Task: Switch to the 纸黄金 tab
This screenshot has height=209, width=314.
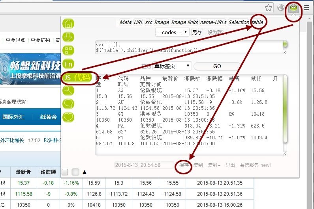Action: (x=49, y=117)
